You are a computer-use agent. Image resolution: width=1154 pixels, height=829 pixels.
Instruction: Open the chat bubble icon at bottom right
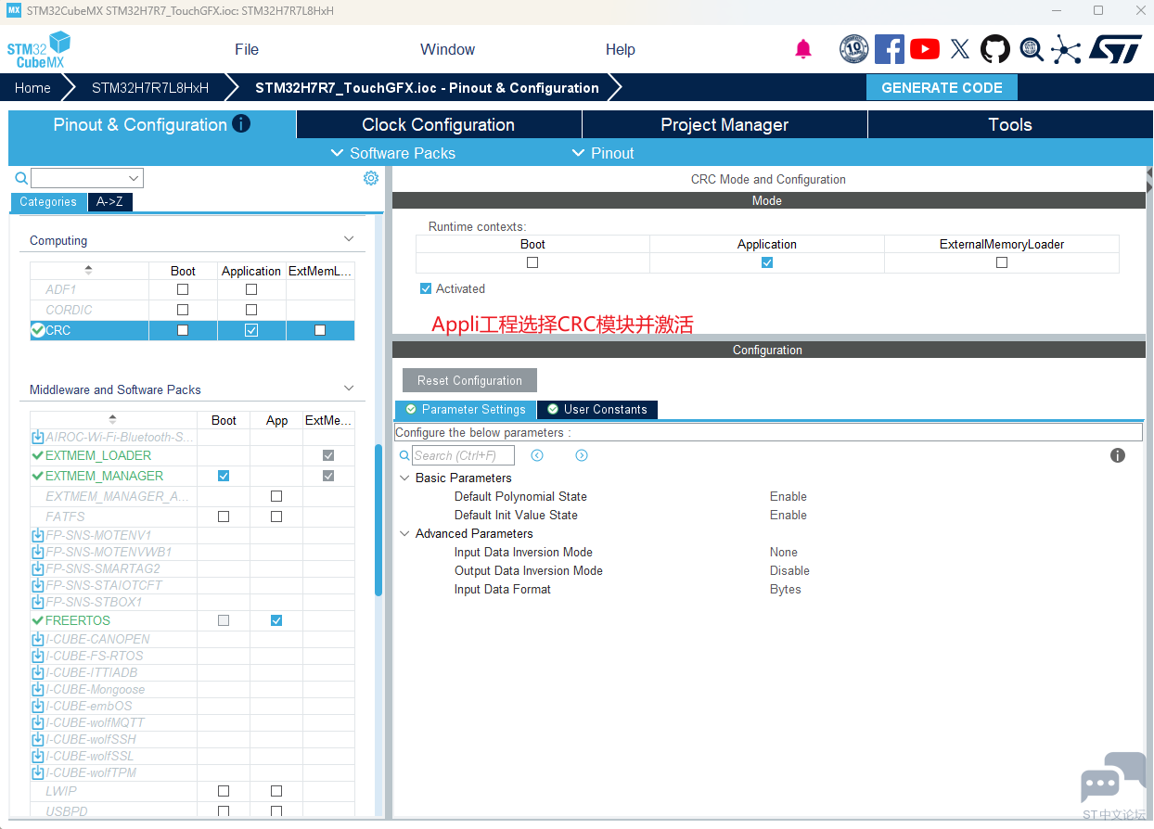tap(1112, 779)
